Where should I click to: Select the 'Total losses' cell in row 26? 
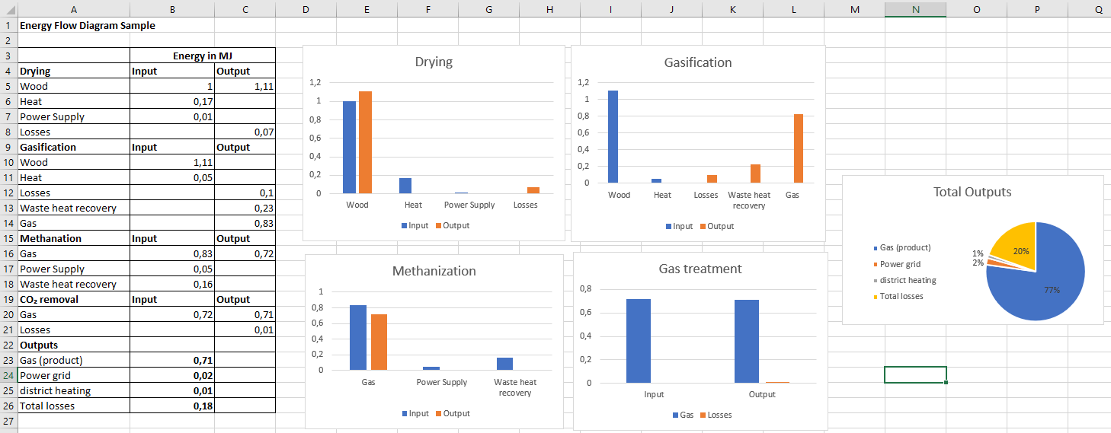[x=74, y=406]
